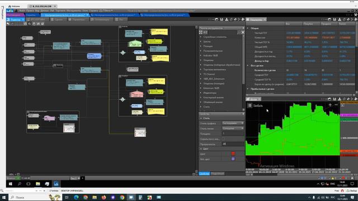Zoom out with the chart minus icon
The height and width of the screenshot is (201, 358).
(336, 105)
